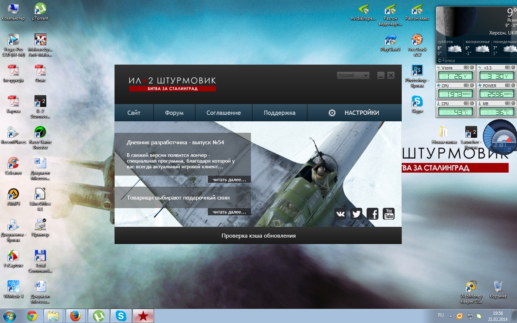
Task: Open the Новая папка folder
Action: point(444,135)
